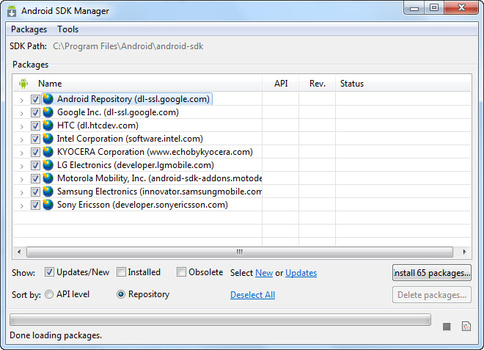This screenshot has width=484, height=350.
Task: Click the left scroll arrow of package list
Action: click(19, 252)
